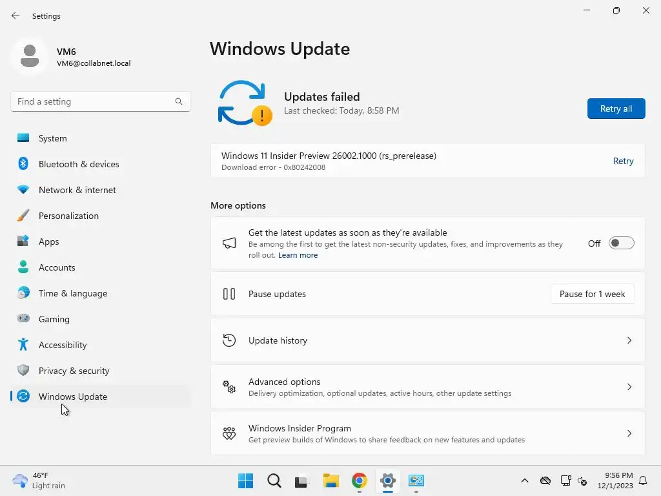The width and height of the screenshot is (661, 496).
Task: Click the muted volume icon in tray
Action: pos(582,480)
